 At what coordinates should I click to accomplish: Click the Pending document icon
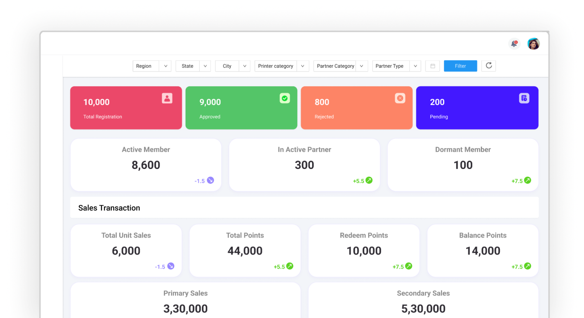click(524, 98)
